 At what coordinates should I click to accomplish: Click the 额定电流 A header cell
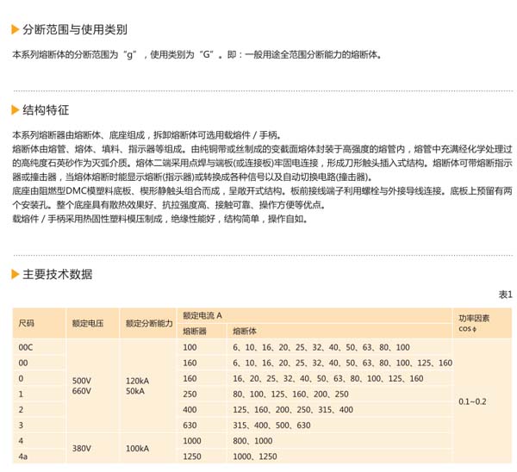pos(202,316)
